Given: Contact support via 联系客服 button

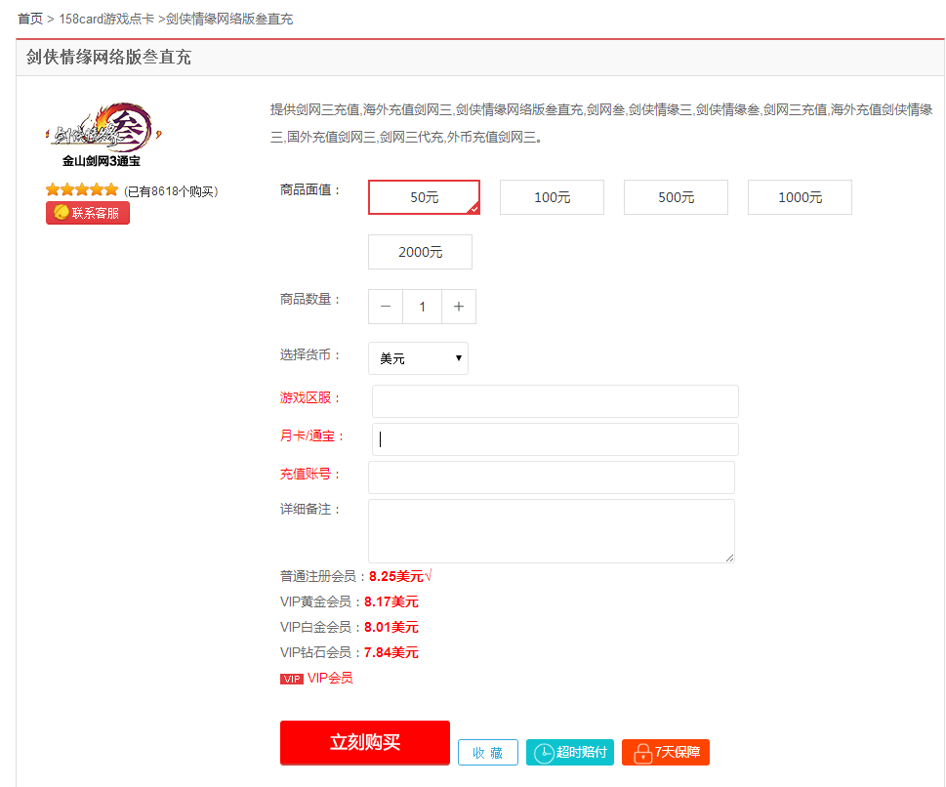Looking at the screenshot, I should (88, 213).
